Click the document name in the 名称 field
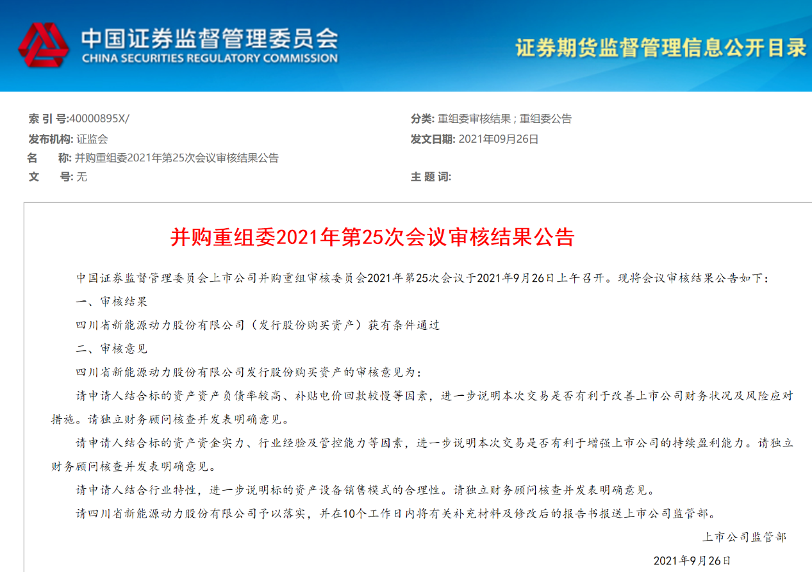 [177, 158]
